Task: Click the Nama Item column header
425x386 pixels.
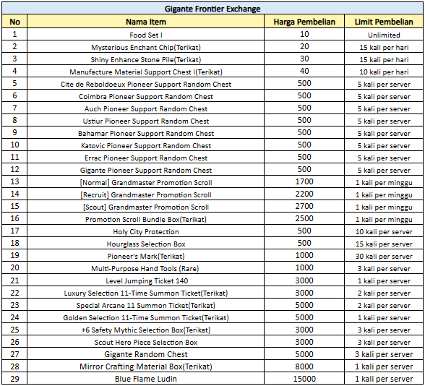Action: [x=145, y=22]
